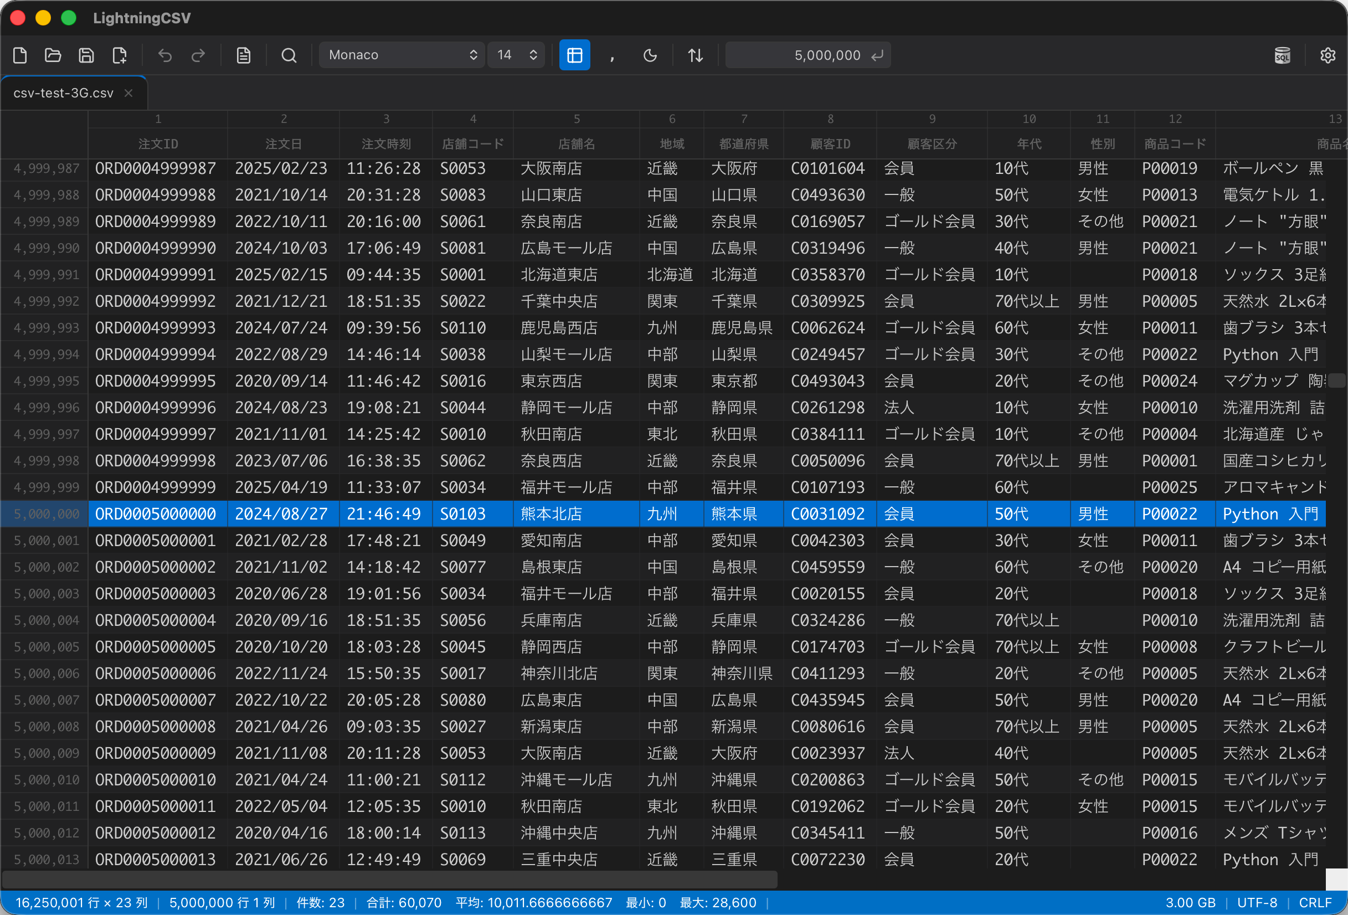1348x915 pixels.
Task: Open the font size 14 dropdown
Action: click(x=516, y=55)
